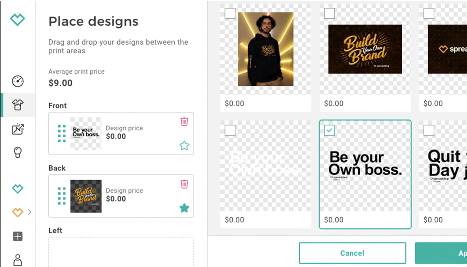The height and width of the screenshot is (267, 467).
Task: Expand the orange heart shop chevron
Action: 30,212
